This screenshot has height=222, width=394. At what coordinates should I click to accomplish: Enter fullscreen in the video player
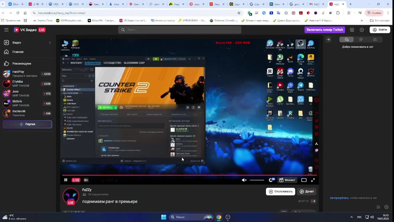[x=313, y=180]
